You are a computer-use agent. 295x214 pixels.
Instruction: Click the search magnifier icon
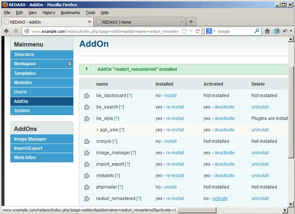(257, 31)
